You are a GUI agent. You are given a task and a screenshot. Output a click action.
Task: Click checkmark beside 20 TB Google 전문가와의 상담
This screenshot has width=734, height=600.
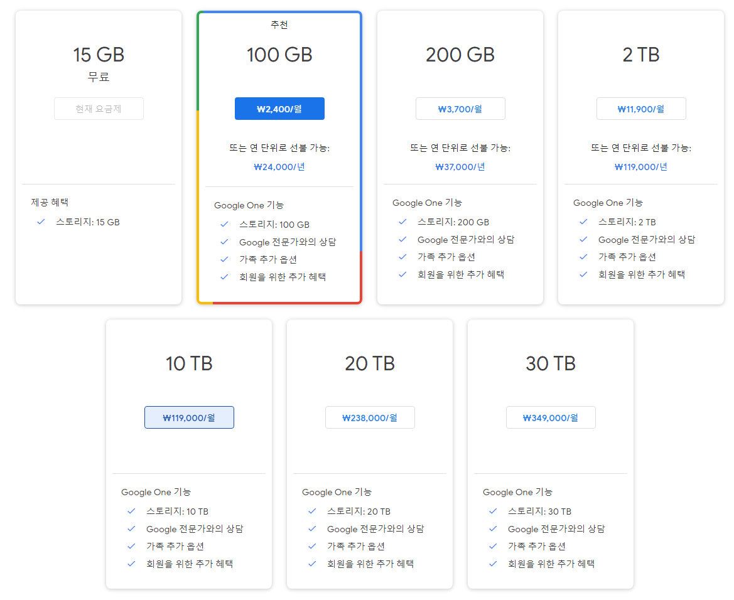312,529
